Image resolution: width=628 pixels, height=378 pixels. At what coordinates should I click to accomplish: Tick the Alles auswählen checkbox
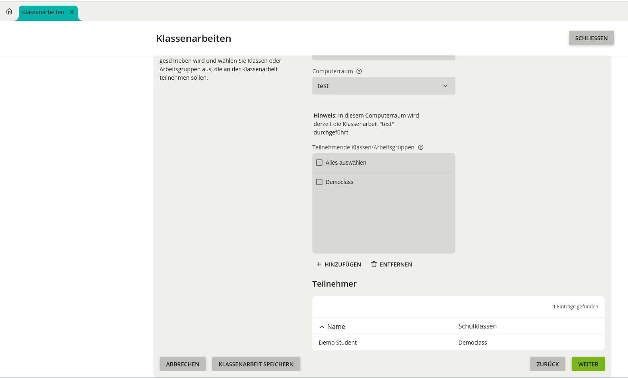click(x=319, y=163)
